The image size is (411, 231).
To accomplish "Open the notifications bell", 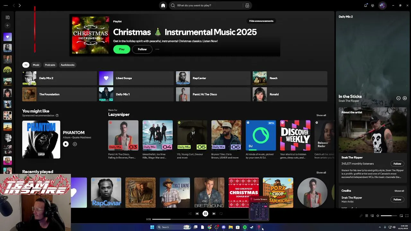I will point(365,5).
